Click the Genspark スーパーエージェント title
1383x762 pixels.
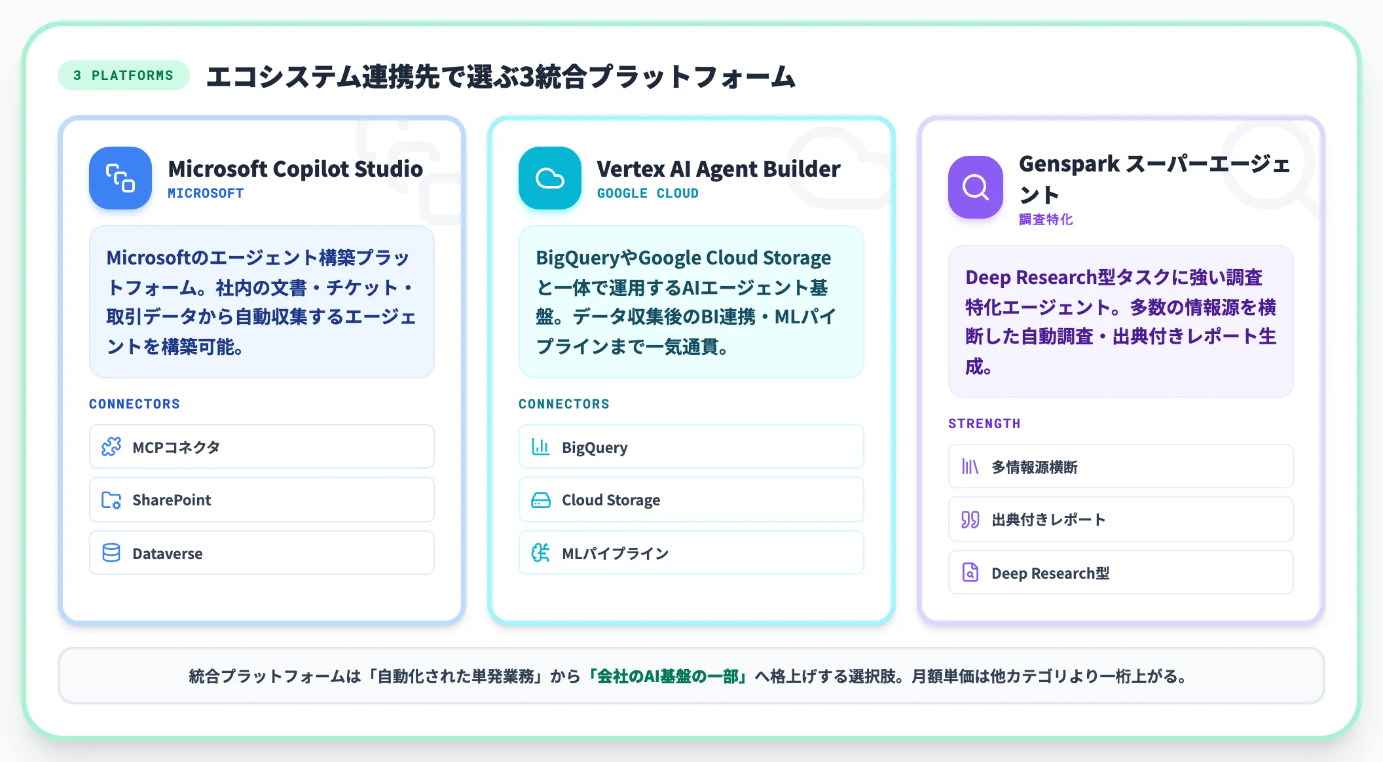pos(1154,179)
